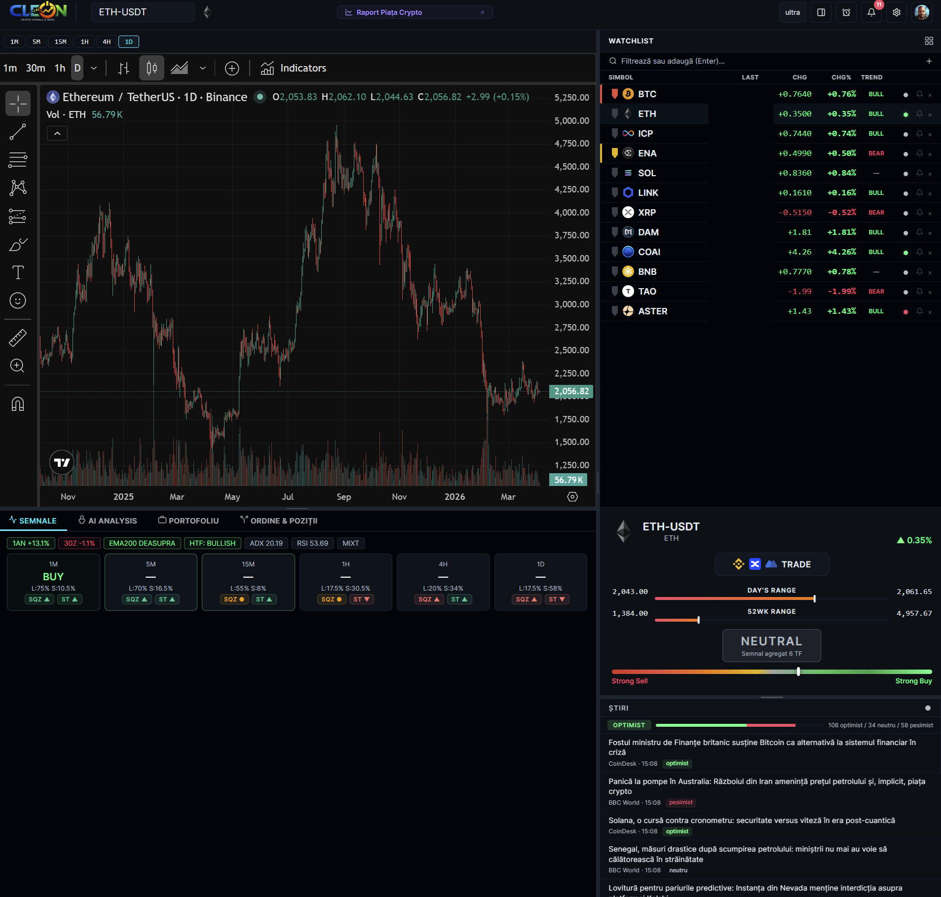Click the Day's Range bar
The height and width of the screenshot is (897, 941).
[772, 598]
